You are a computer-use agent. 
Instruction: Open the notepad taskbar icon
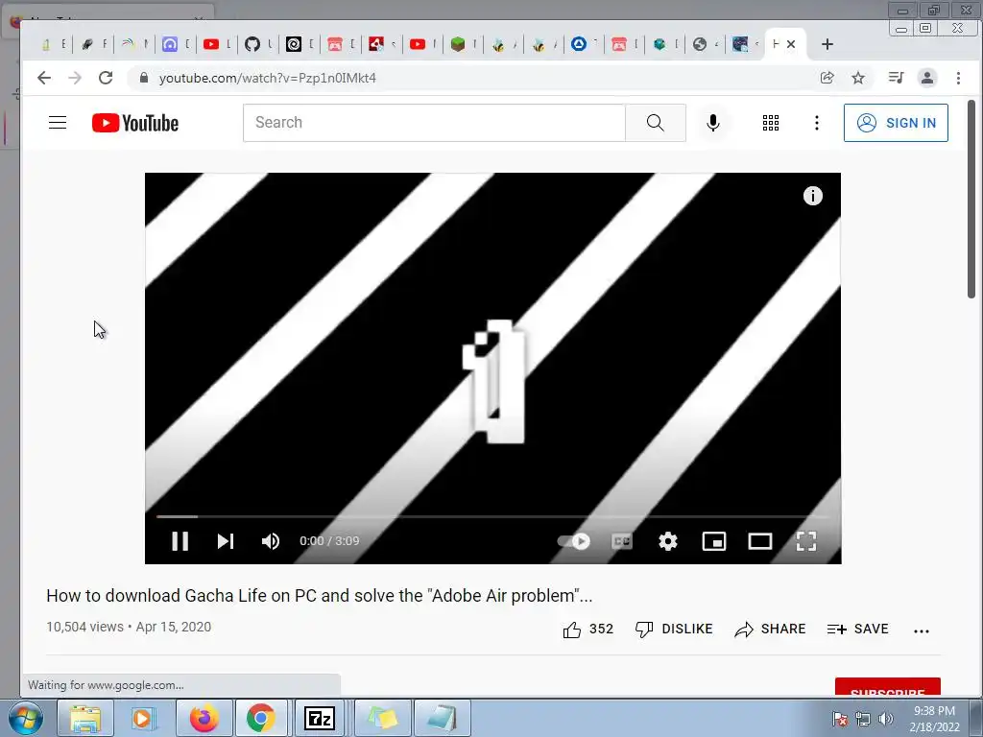coord(442,718)
